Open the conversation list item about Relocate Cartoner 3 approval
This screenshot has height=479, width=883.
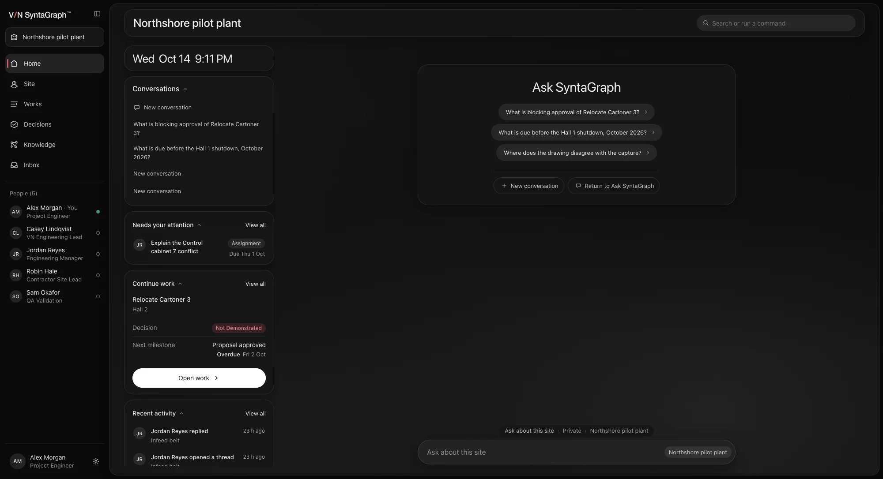tap(199, 128)
